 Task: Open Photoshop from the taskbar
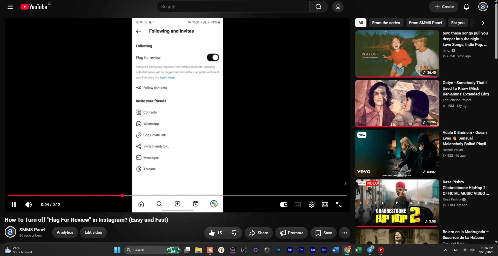pyautogui.click(x=278, y=250)
